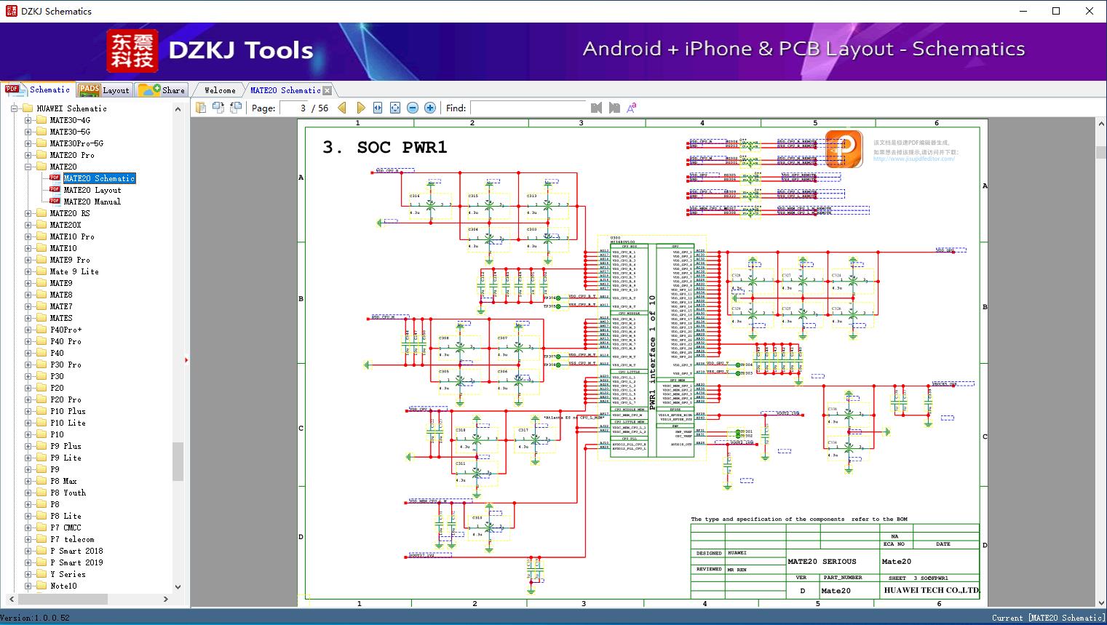This screenshot has width=1107, height=625.
Task: Click the find next icon
Action: point(614,108)
